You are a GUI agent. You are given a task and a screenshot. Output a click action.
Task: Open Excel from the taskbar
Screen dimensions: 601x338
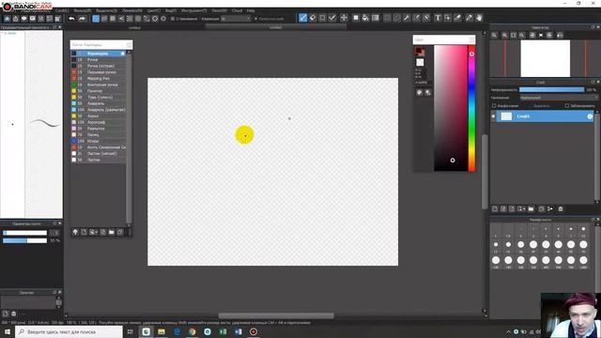223,331
